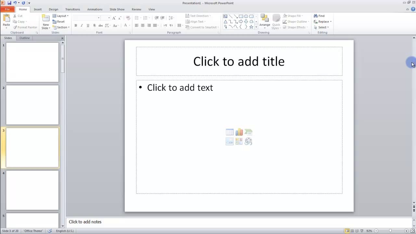Click the Undo icon in Quick Access Toolbar
The image size is (416, 234).
coord(15,3)
